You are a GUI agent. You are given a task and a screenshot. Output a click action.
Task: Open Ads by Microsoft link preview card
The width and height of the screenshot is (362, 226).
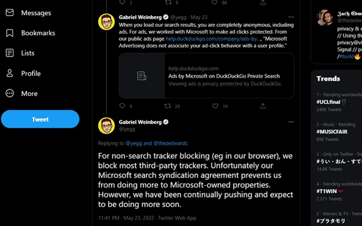pyautogui.click(x=207, y=76)
